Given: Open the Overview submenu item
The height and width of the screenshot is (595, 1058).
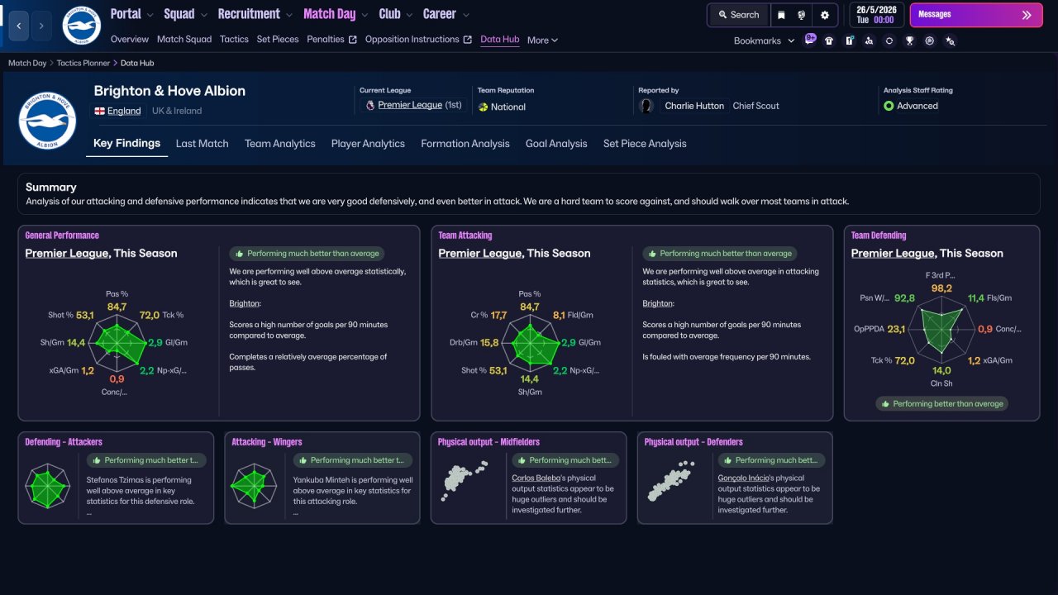Looking at the screenshot, I should [130, 39].
